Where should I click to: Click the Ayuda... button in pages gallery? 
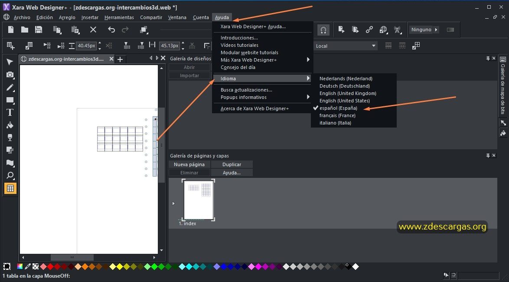tap(232, 173)
